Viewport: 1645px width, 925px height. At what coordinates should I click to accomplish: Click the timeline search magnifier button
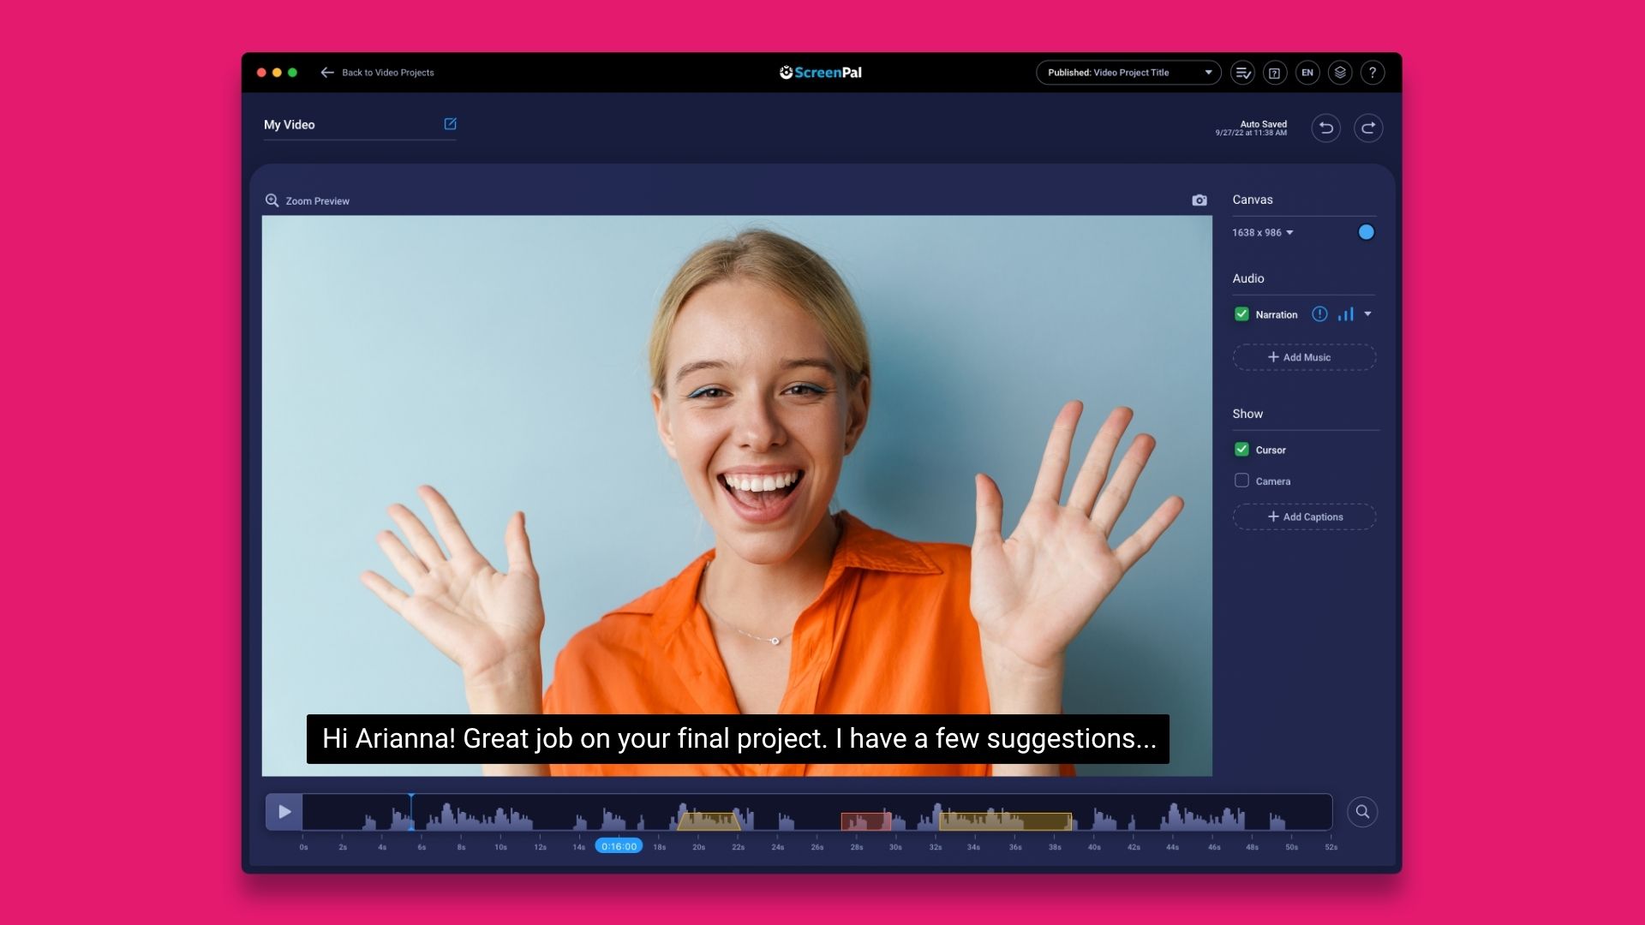1362,812
